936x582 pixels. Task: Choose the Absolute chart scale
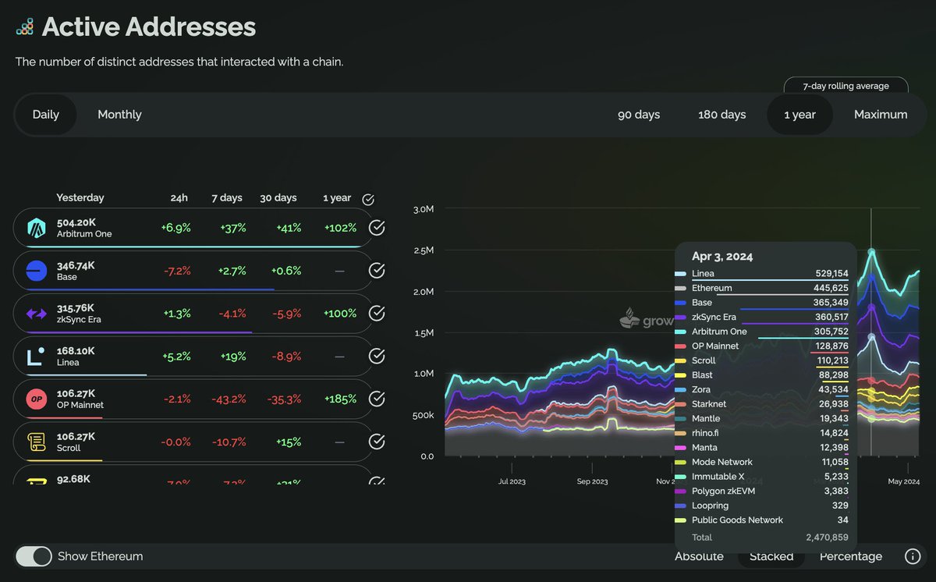[699, 556]
